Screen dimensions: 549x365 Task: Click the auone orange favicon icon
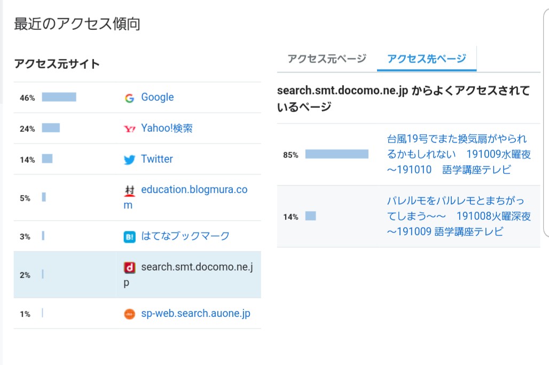click(x=129, y=314)
